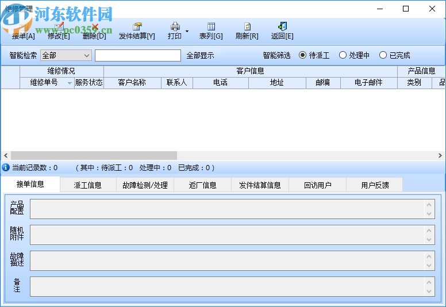Click 备注 scroll up arrow

pos(429,282)
